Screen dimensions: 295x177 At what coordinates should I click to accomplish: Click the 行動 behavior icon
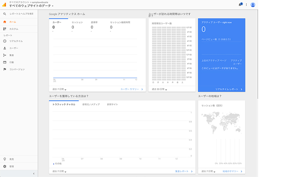[5, 62]
